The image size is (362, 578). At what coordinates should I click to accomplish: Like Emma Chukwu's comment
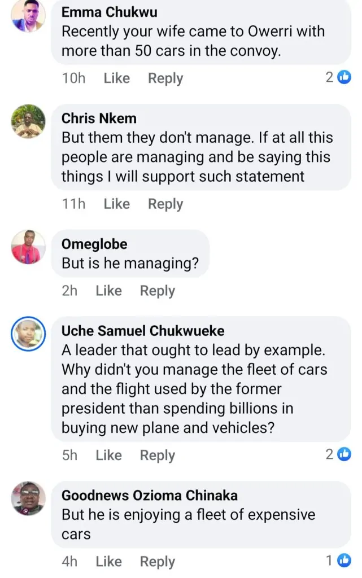(x=116, y=78)
